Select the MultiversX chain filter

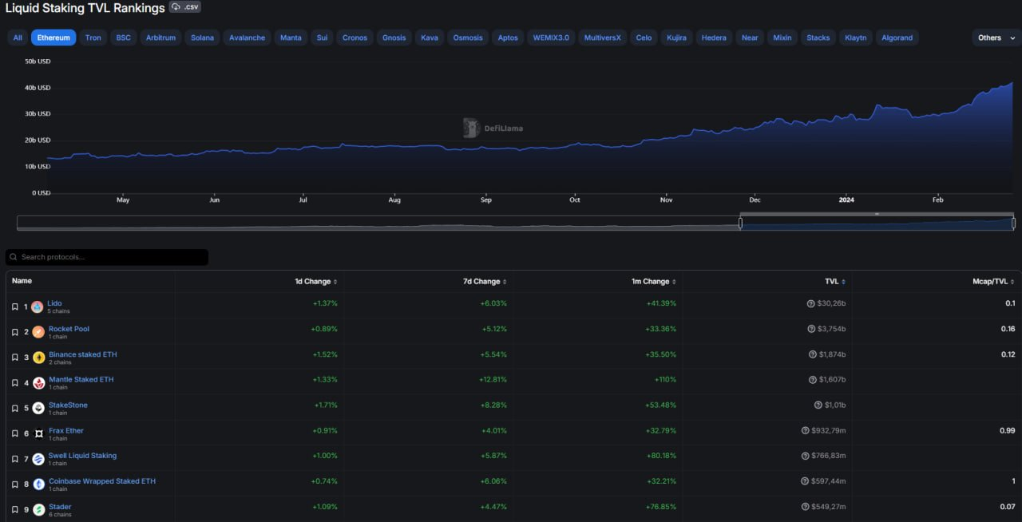click(602, 38)
